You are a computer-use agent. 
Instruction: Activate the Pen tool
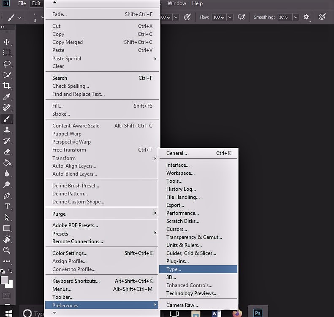pos(7,195)
